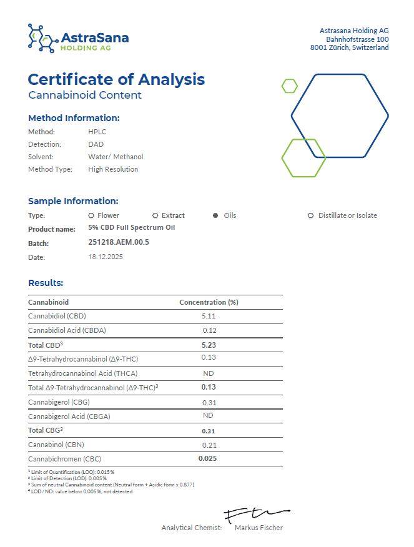Click the Markus Fischer name
This screenshot has width=414, height=547.
click(259, 528)
